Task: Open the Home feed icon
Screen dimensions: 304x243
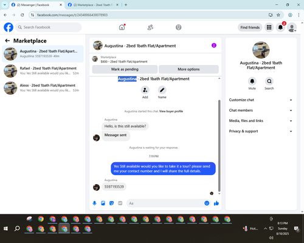Action: [122, 27]
